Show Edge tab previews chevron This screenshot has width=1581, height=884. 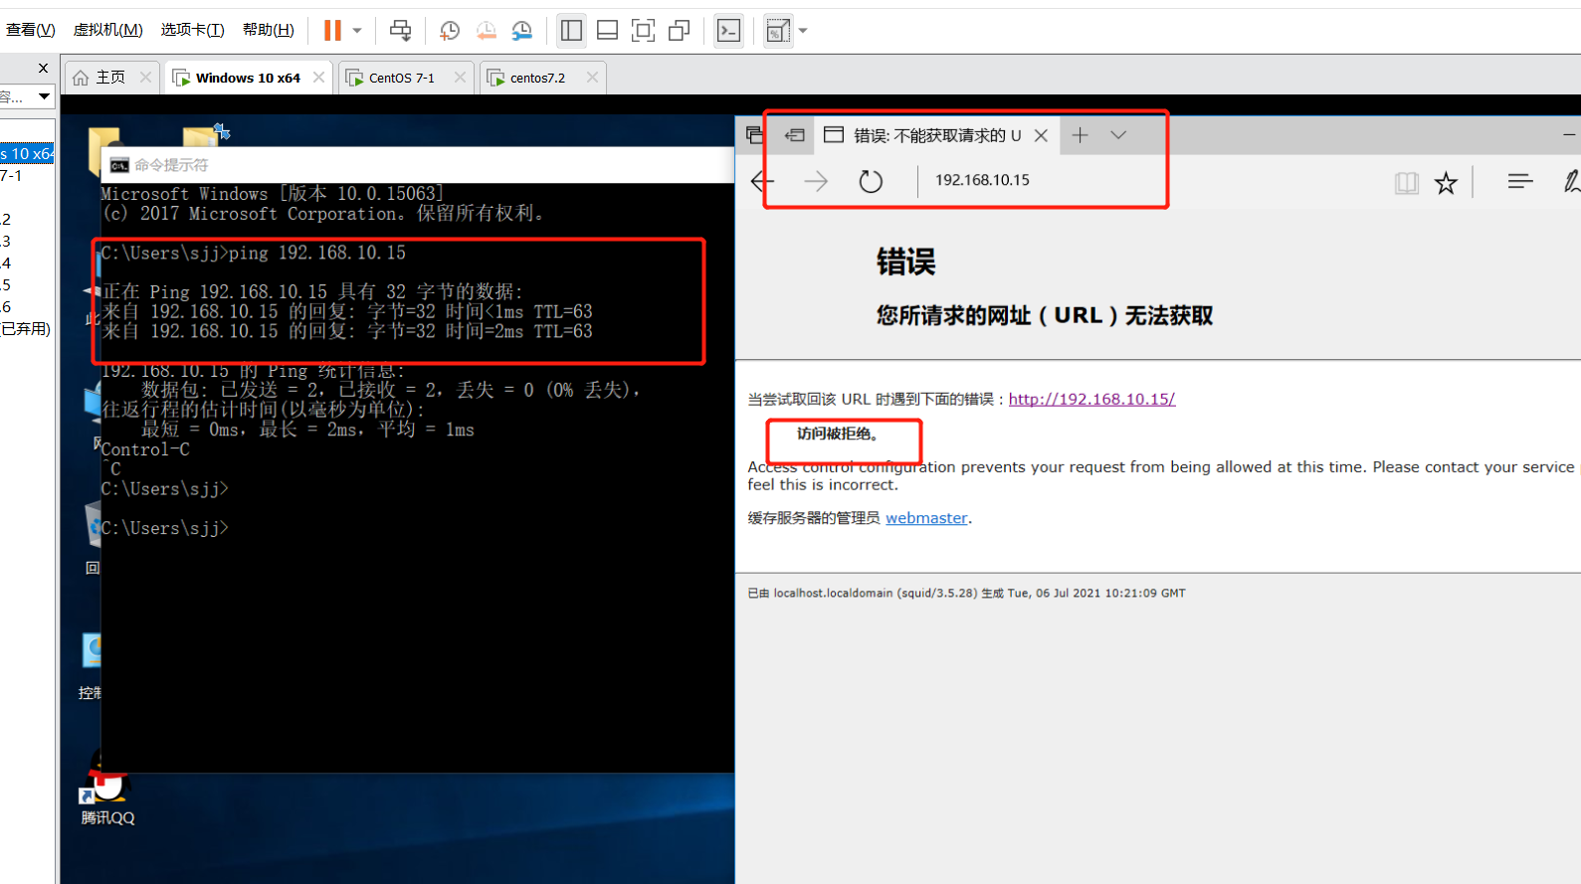point(1118,135)
